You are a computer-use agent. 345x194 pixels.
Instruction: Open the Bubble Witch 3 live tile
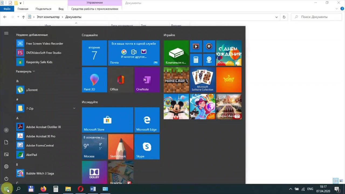click(202, 106)
